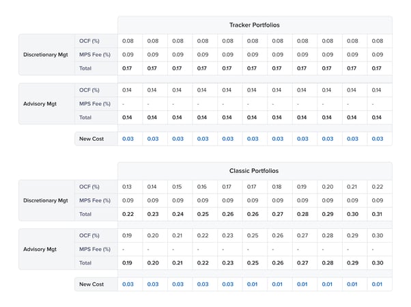Click the 0.15 OCF value in Classic Discretionary

178,187
